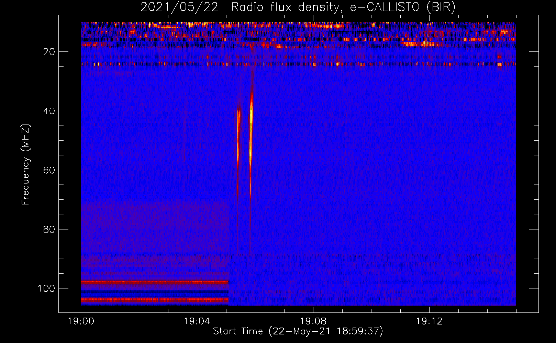Click the red interference band near 104 MHz
Viewport: 556px width, 343px height.
pos(155,300)
